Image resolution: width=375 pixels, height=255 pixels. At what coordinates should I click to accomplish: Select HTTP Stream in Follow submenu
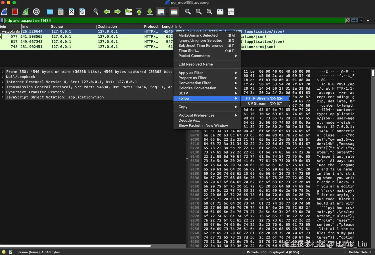265,98
